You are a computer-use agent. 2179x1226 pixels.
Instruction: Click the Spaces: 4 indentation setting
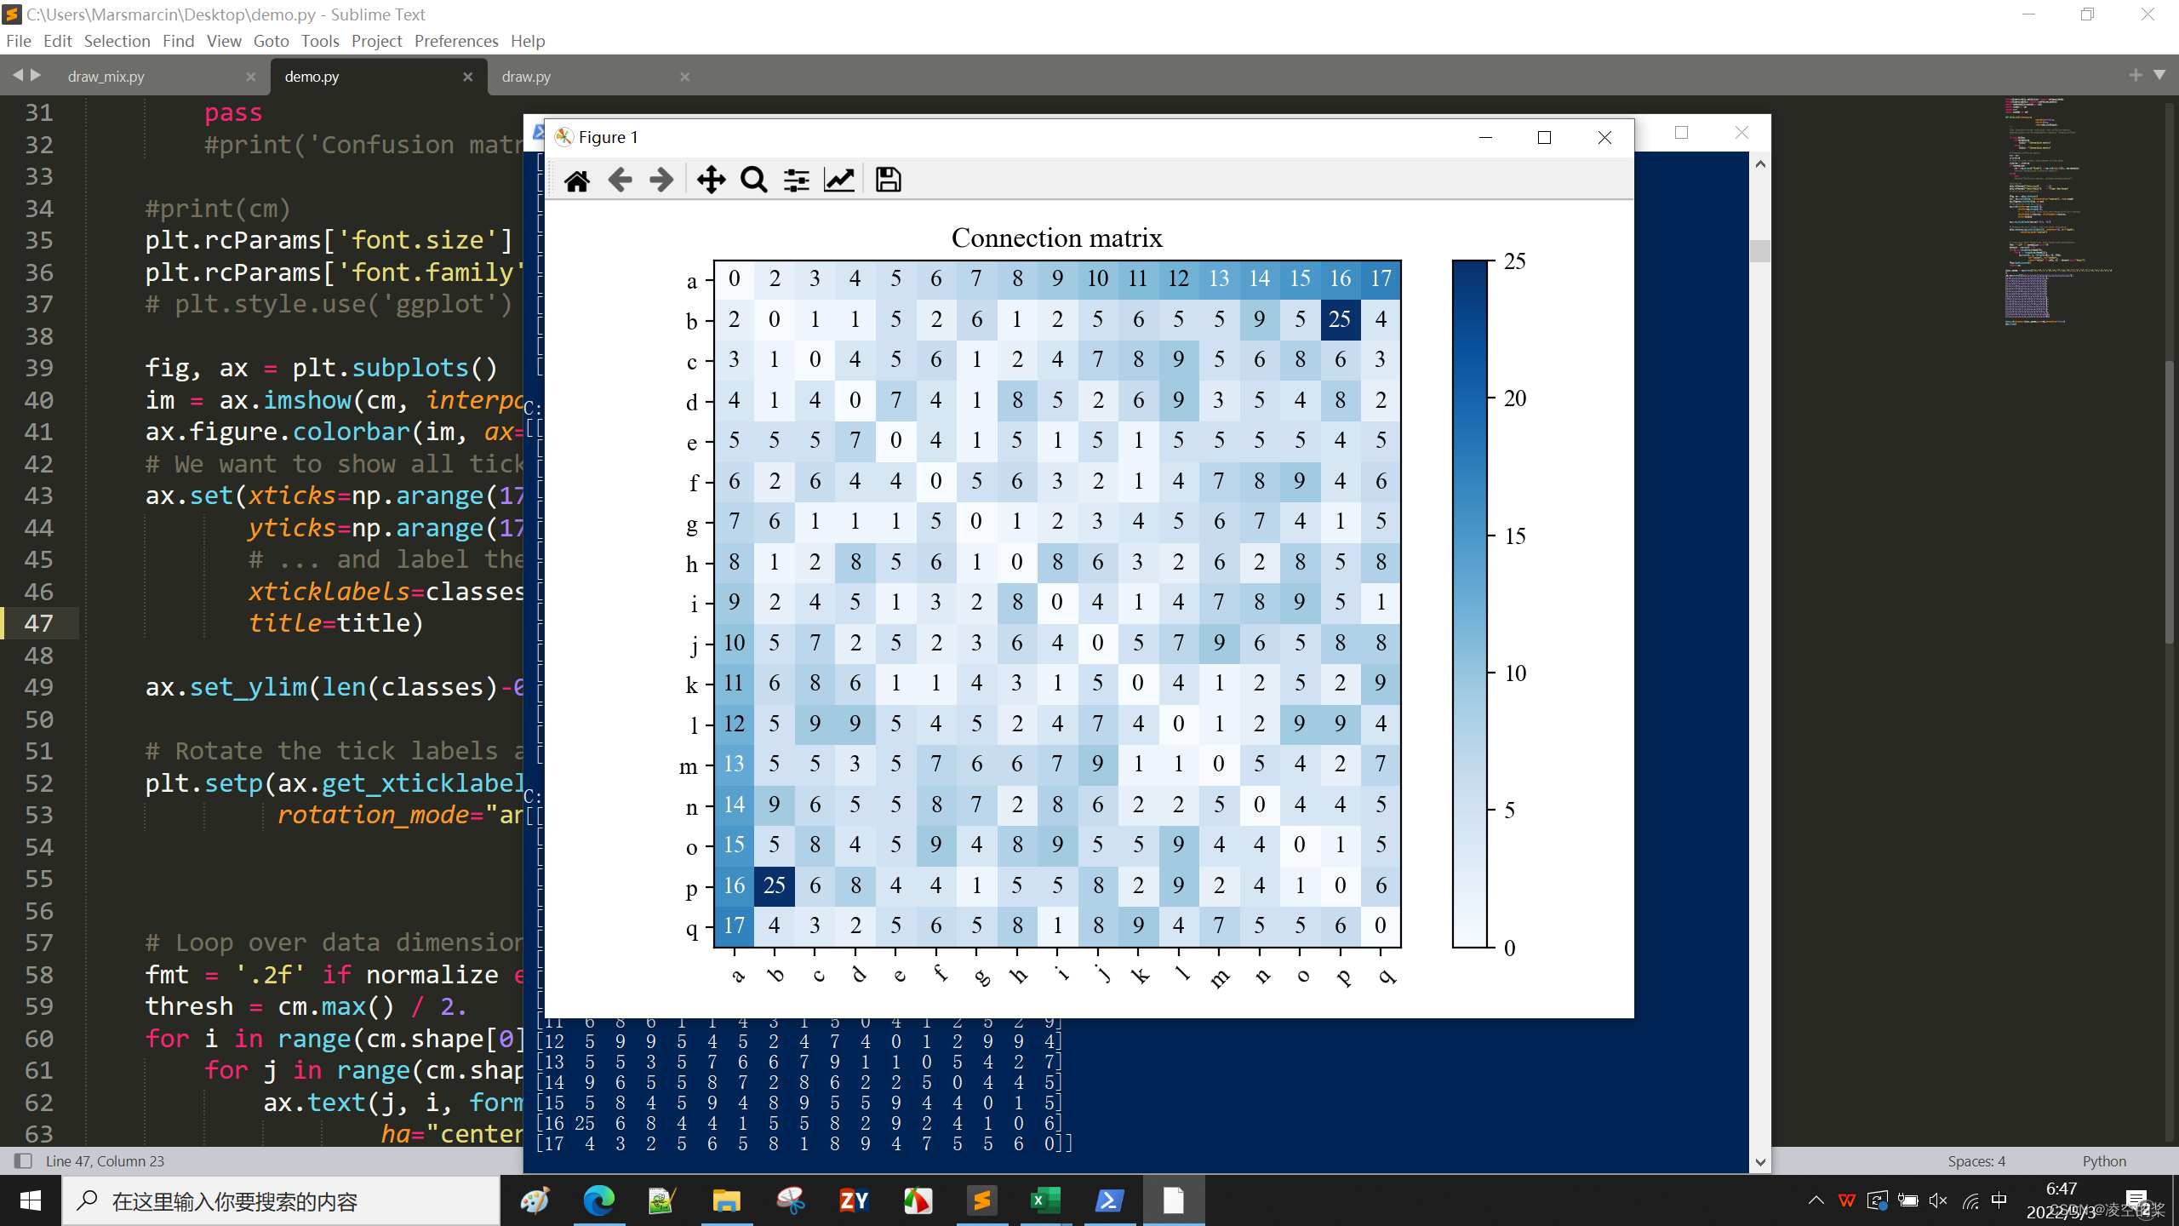(x=1976, y=1160)
